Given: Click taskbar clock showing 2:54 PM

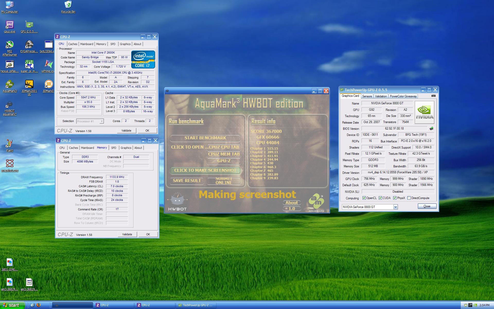Looking at the screenshot, I should click(x=484, y=305).
